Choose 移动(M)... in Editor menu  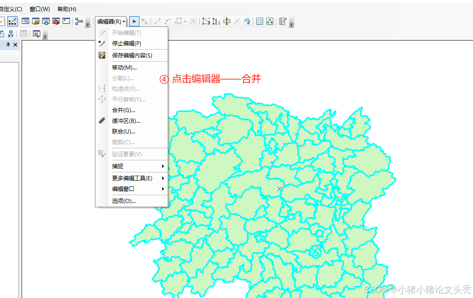coord(132,68)
